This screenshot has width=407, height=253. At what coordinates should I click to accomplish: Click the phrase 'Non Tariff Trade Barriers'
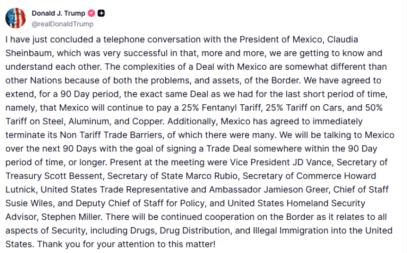pyautogui.click(x=111, y=135)
